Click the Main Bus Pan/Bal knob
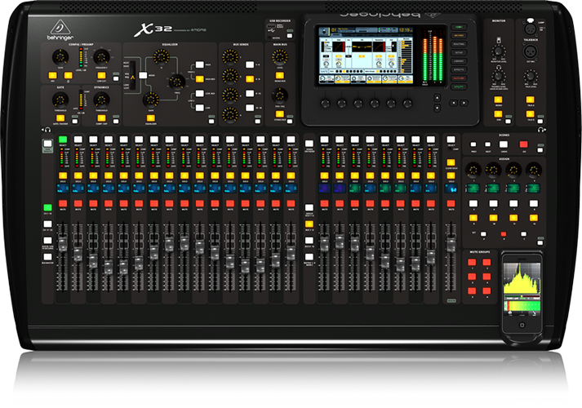The height and width of the screenshot is (408, 582). tap(279, 95)
